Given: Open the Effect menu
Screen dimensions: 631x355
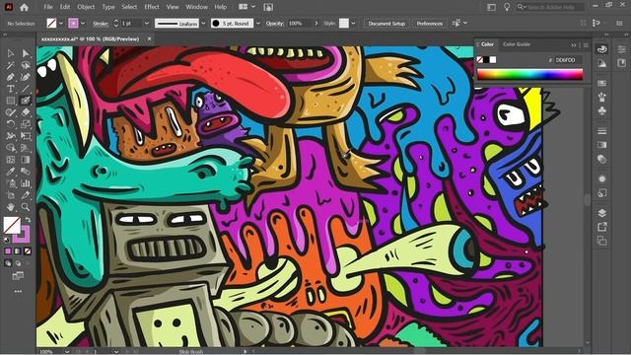Looking at the screenshot, I should click(152, 7).
